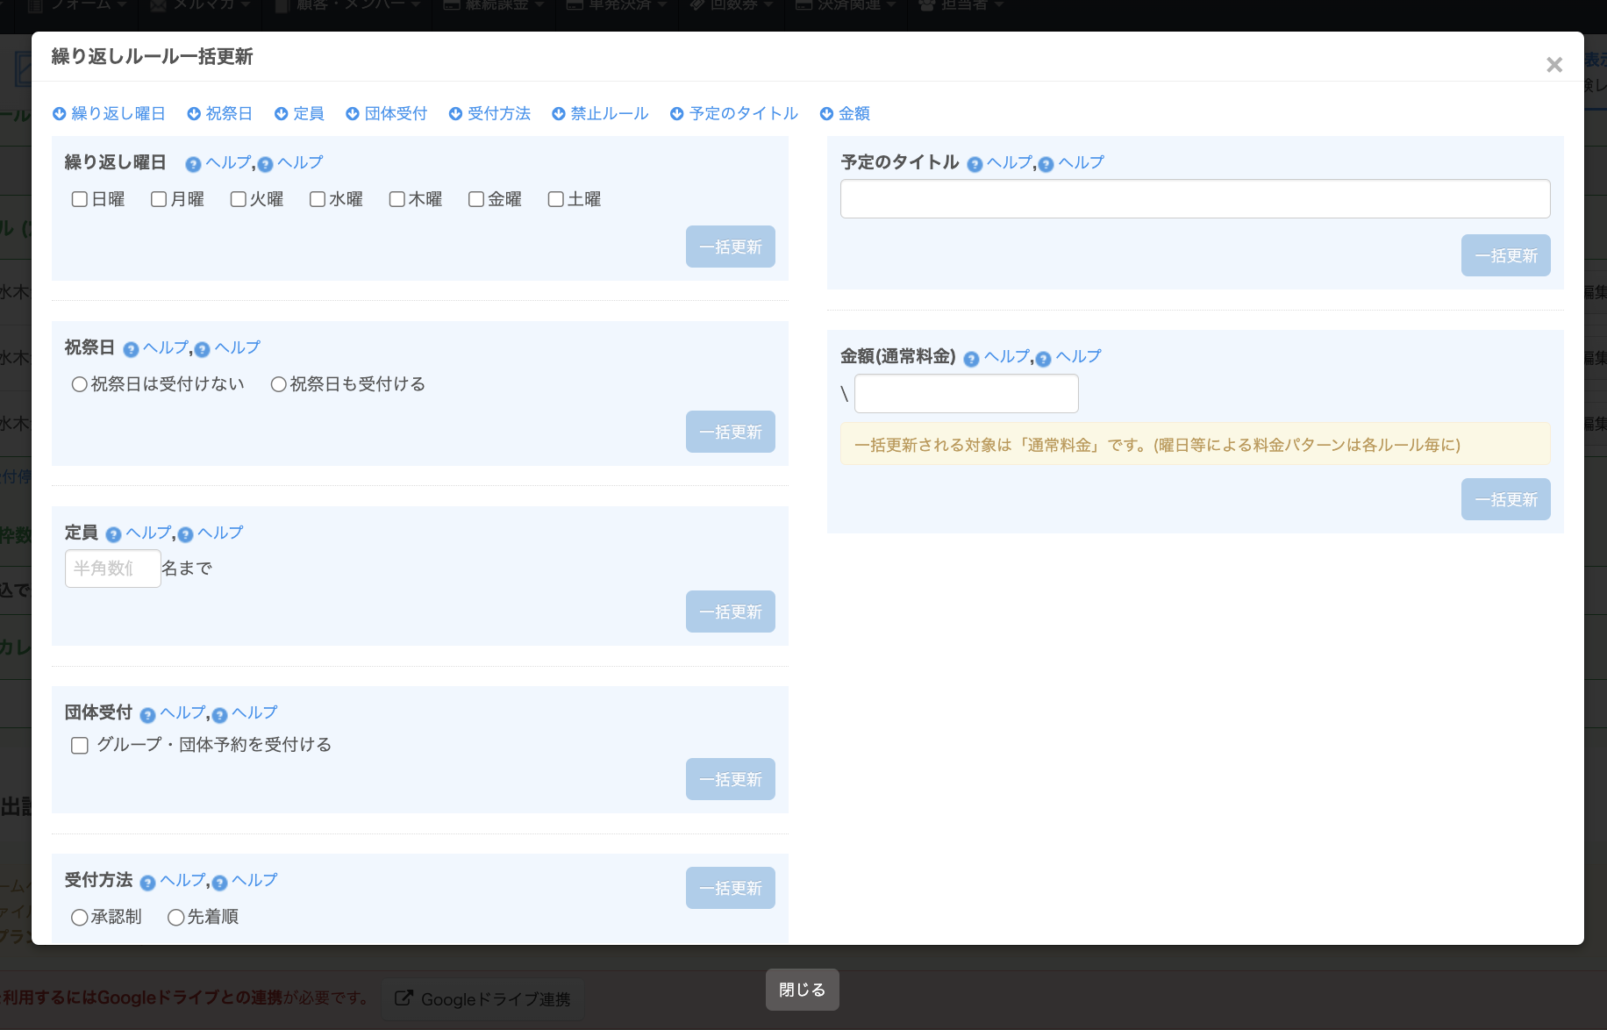Click the second help icon beside 受付方法
The image size is (1607, 1030).
coord(219,882)
